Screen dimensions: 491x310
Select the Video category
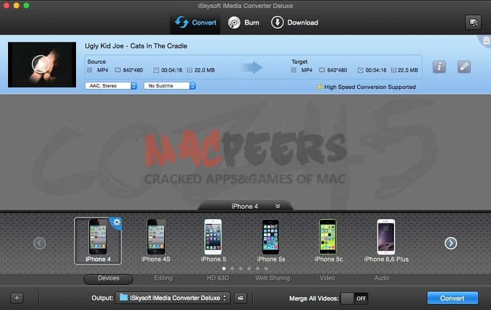coord(328,278)
